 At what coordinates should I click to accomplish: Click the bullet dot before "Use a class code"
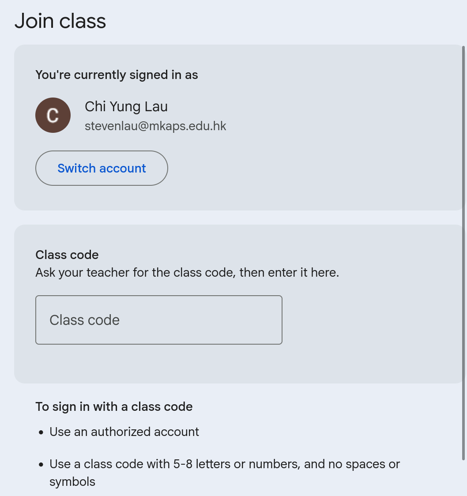(41, 465)
